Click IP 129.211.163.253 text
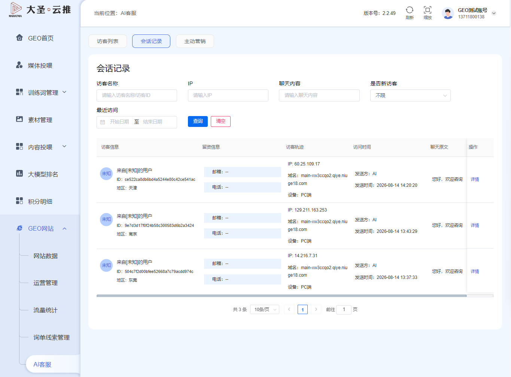The image size is (511, 377). click(x=307, y=210)
